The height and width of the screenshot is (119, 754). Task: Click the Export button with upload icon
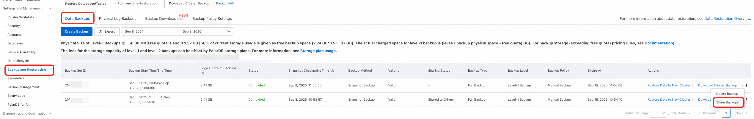(107, 31)
